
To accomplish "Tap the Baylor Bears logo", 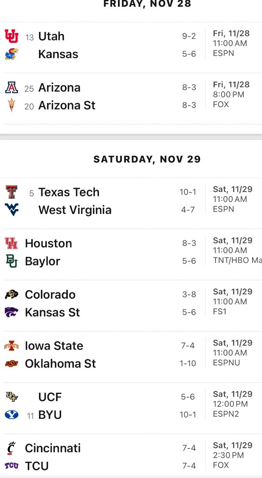I will point(12,261).
